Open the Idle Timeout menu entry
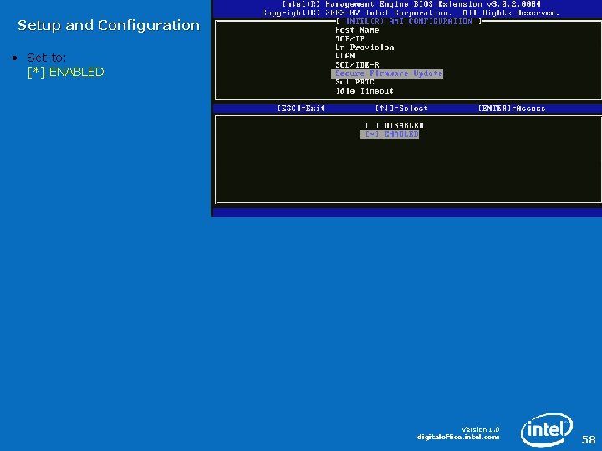 [365, 91]
